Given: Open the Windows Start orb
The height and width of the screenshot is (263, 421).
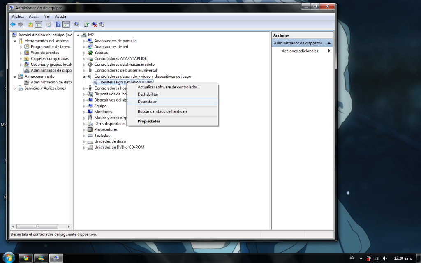Looking at the screenshot, I should (x=9, y=258).
